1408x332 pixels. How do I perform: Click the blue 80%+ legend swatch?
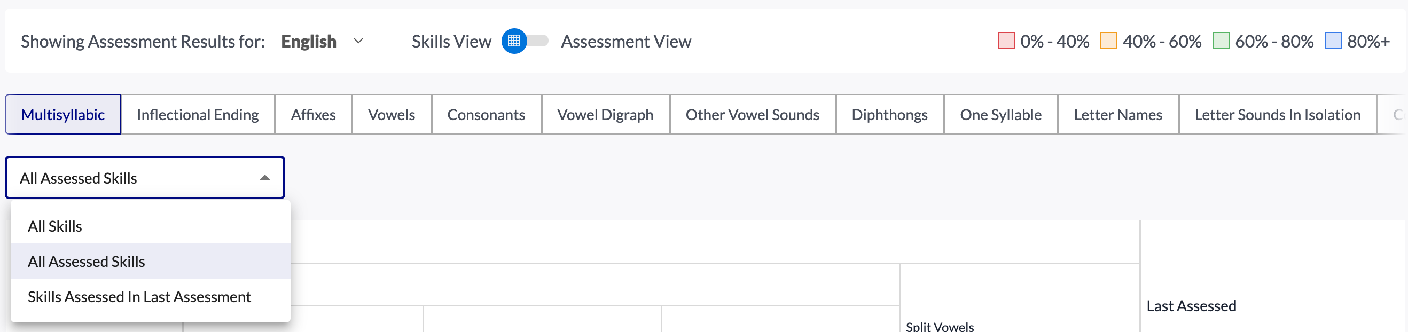click(1333, 41)
